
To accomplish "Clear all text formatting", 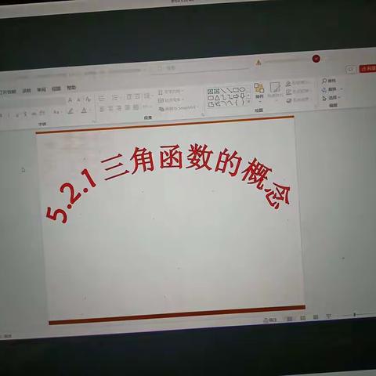I will click(x=88, y=99).
